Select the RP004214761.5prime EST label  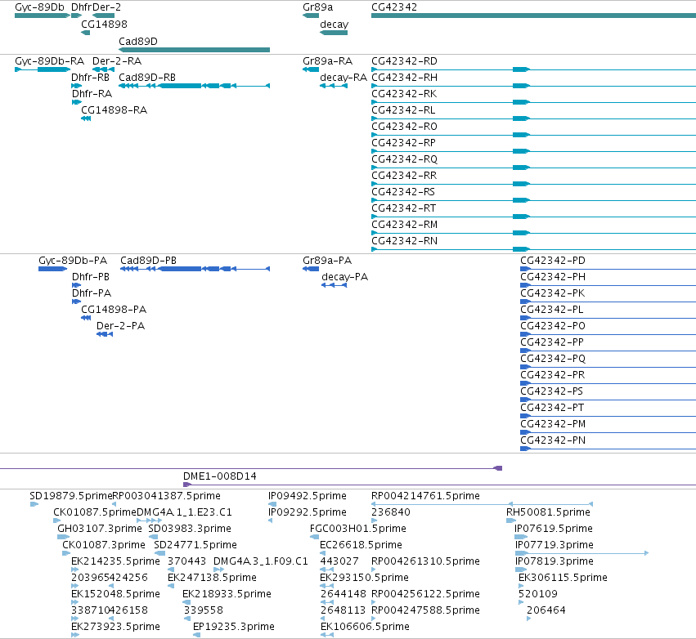425,496
